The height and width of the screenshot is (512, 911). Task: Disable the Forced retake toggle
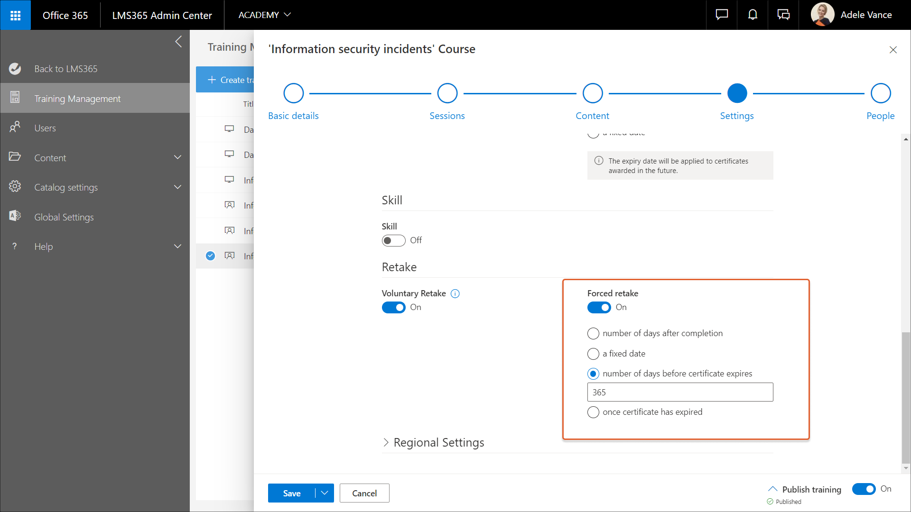(x=599, y=308)
